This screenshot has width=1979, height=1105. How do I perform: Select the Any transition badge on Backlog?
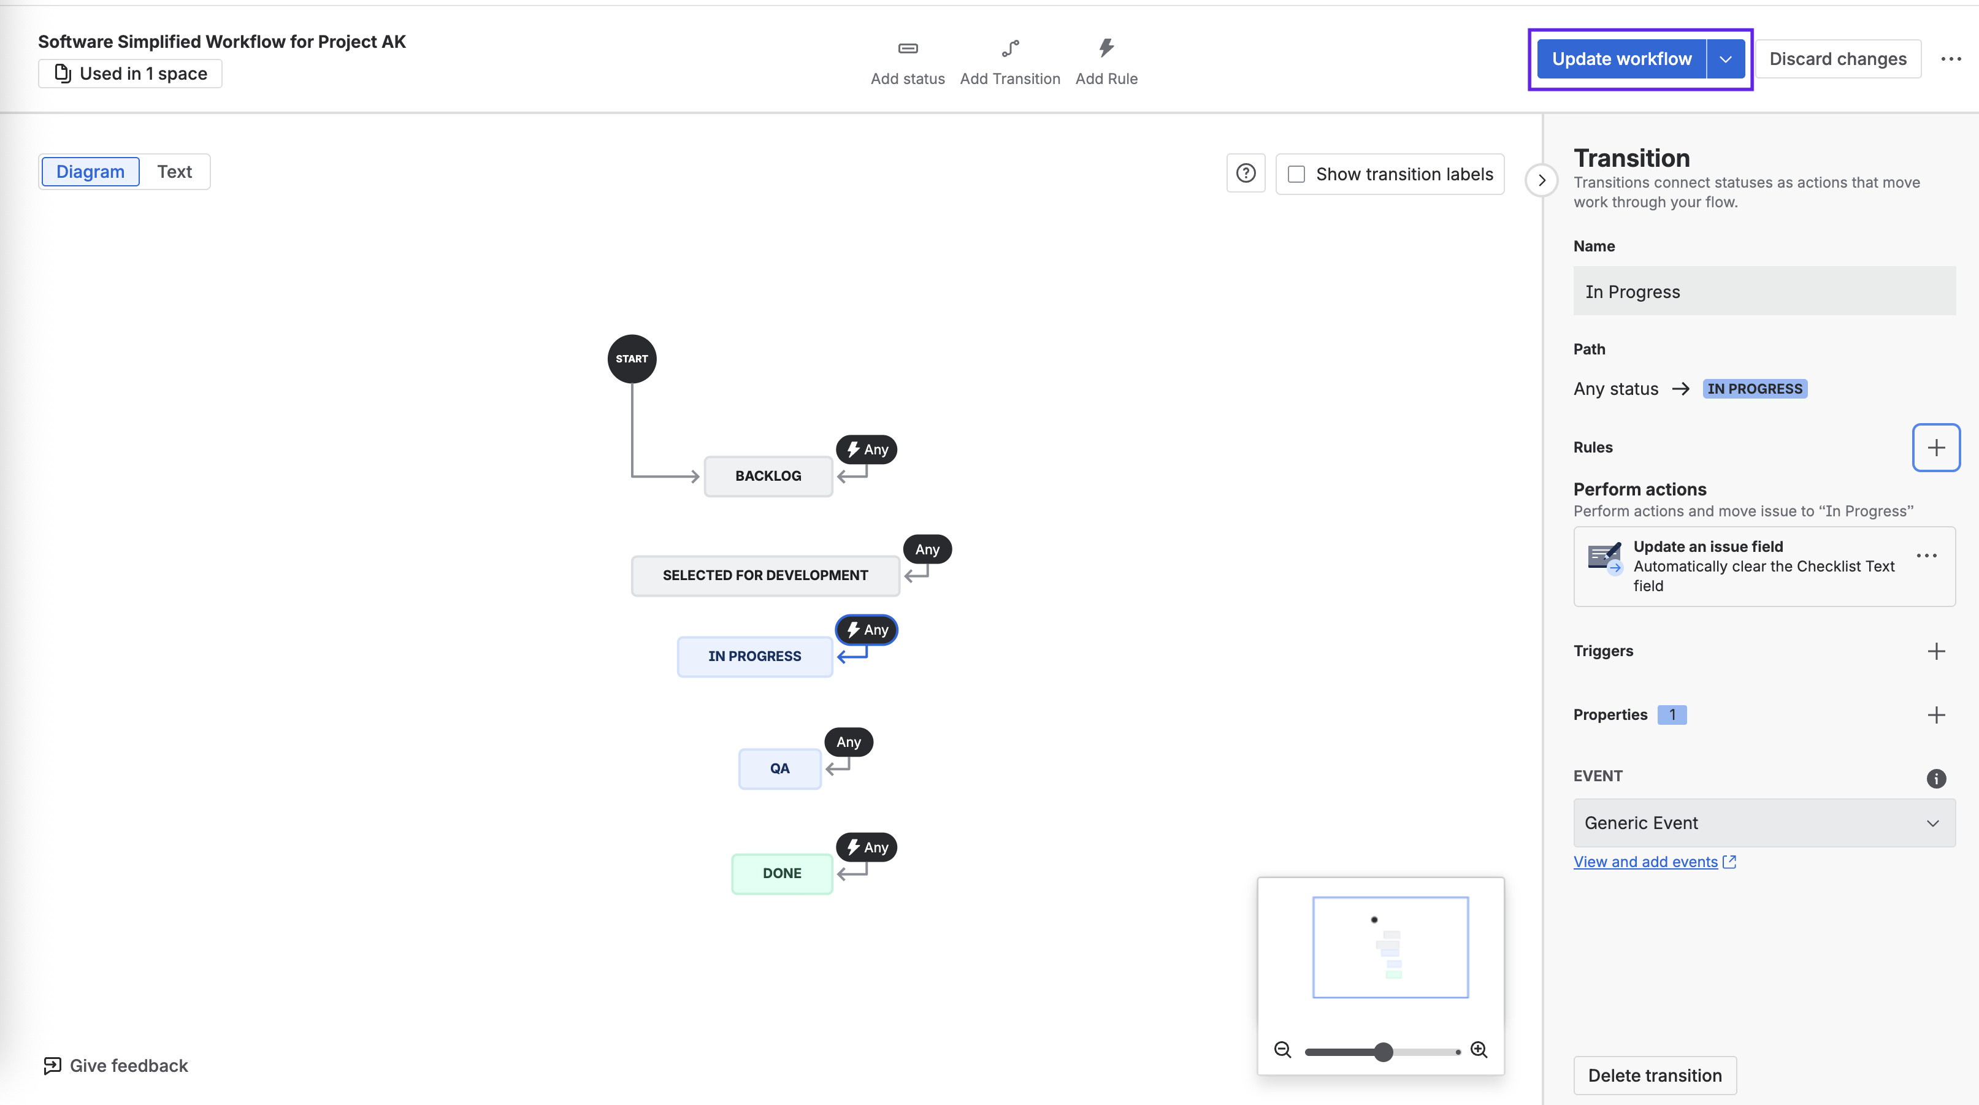tap(866, 449)
